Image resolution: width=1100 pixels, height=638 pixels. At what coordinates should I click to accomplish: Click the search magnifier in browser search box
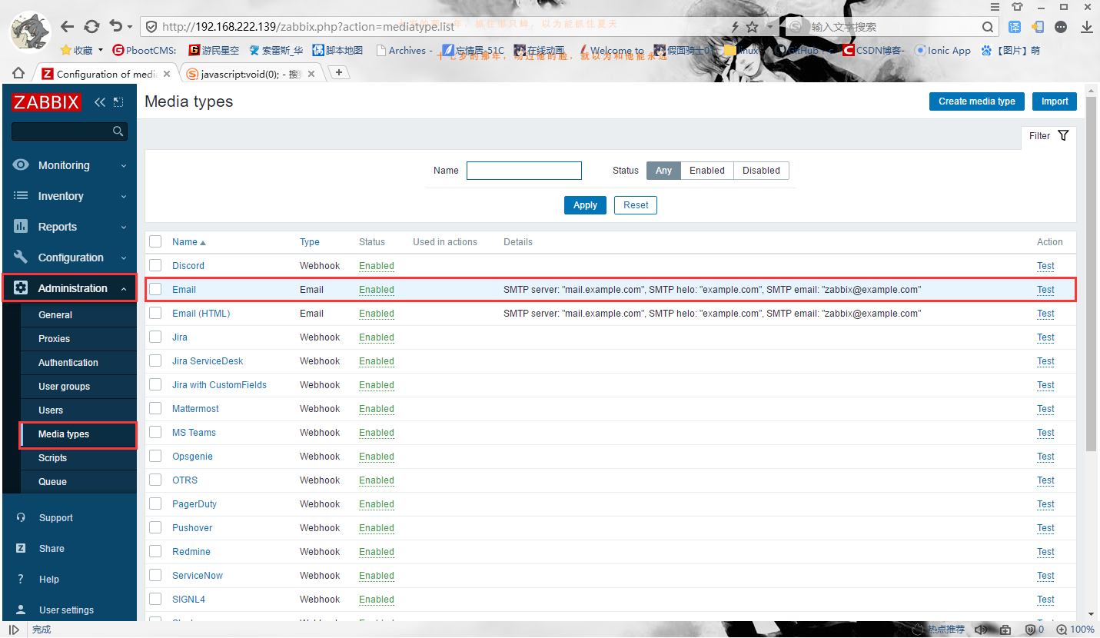click(x=989, y=27)
